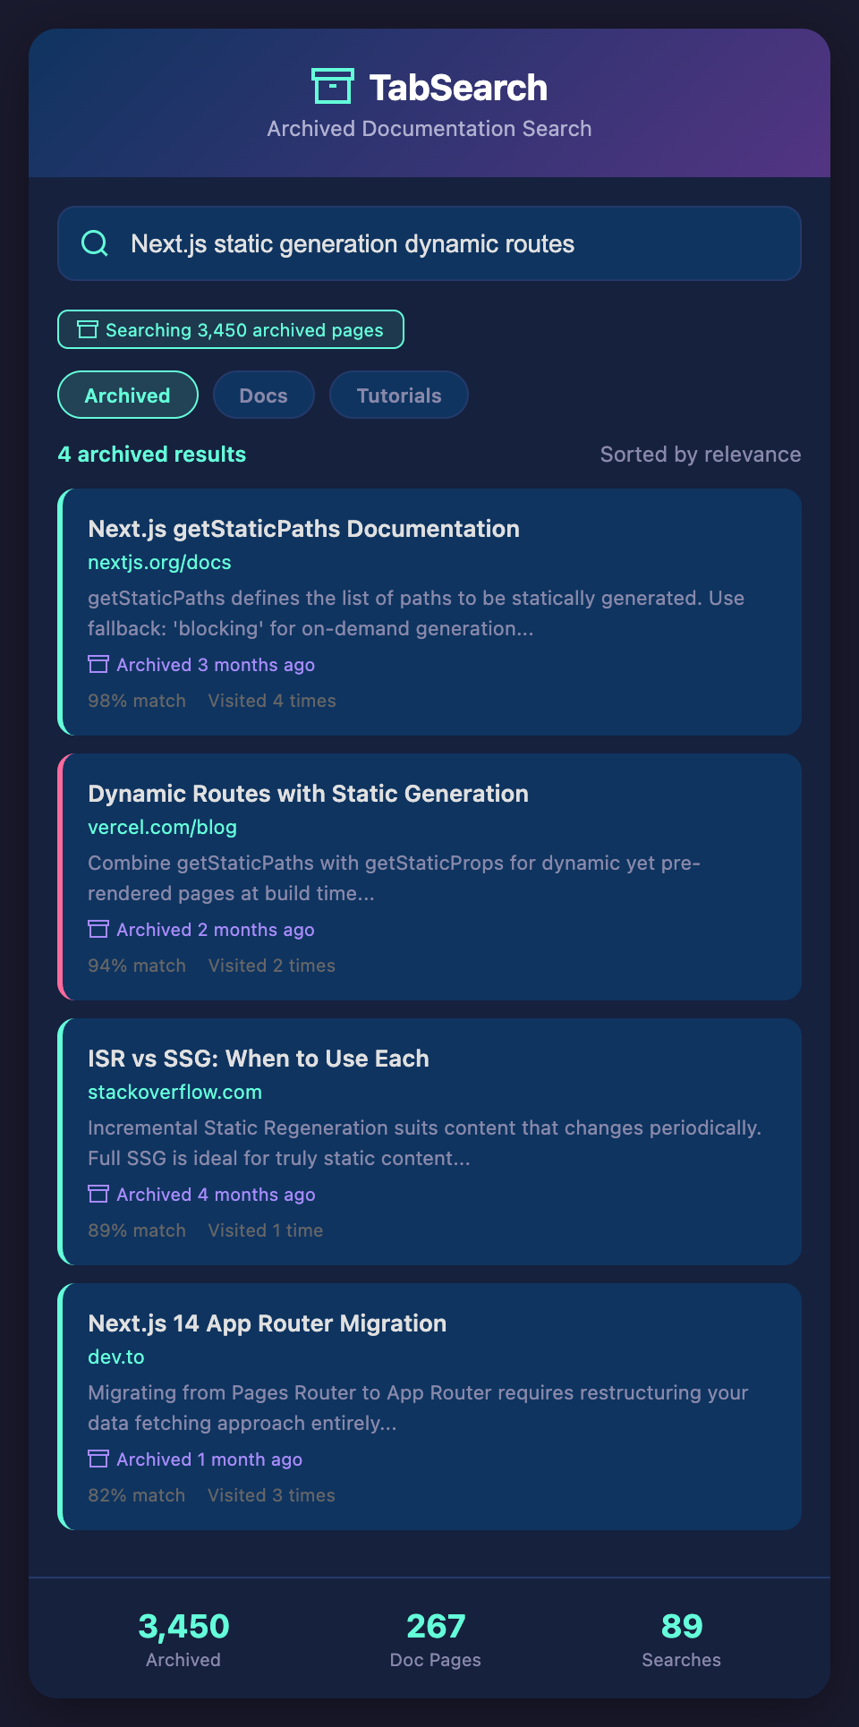The image size is (859, 1727).
Task: Open the nextjs.org/docs link
Action: tap(159, 562)
